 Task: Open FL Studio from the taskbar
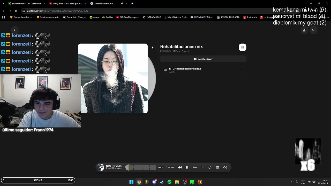coord(147,182)
